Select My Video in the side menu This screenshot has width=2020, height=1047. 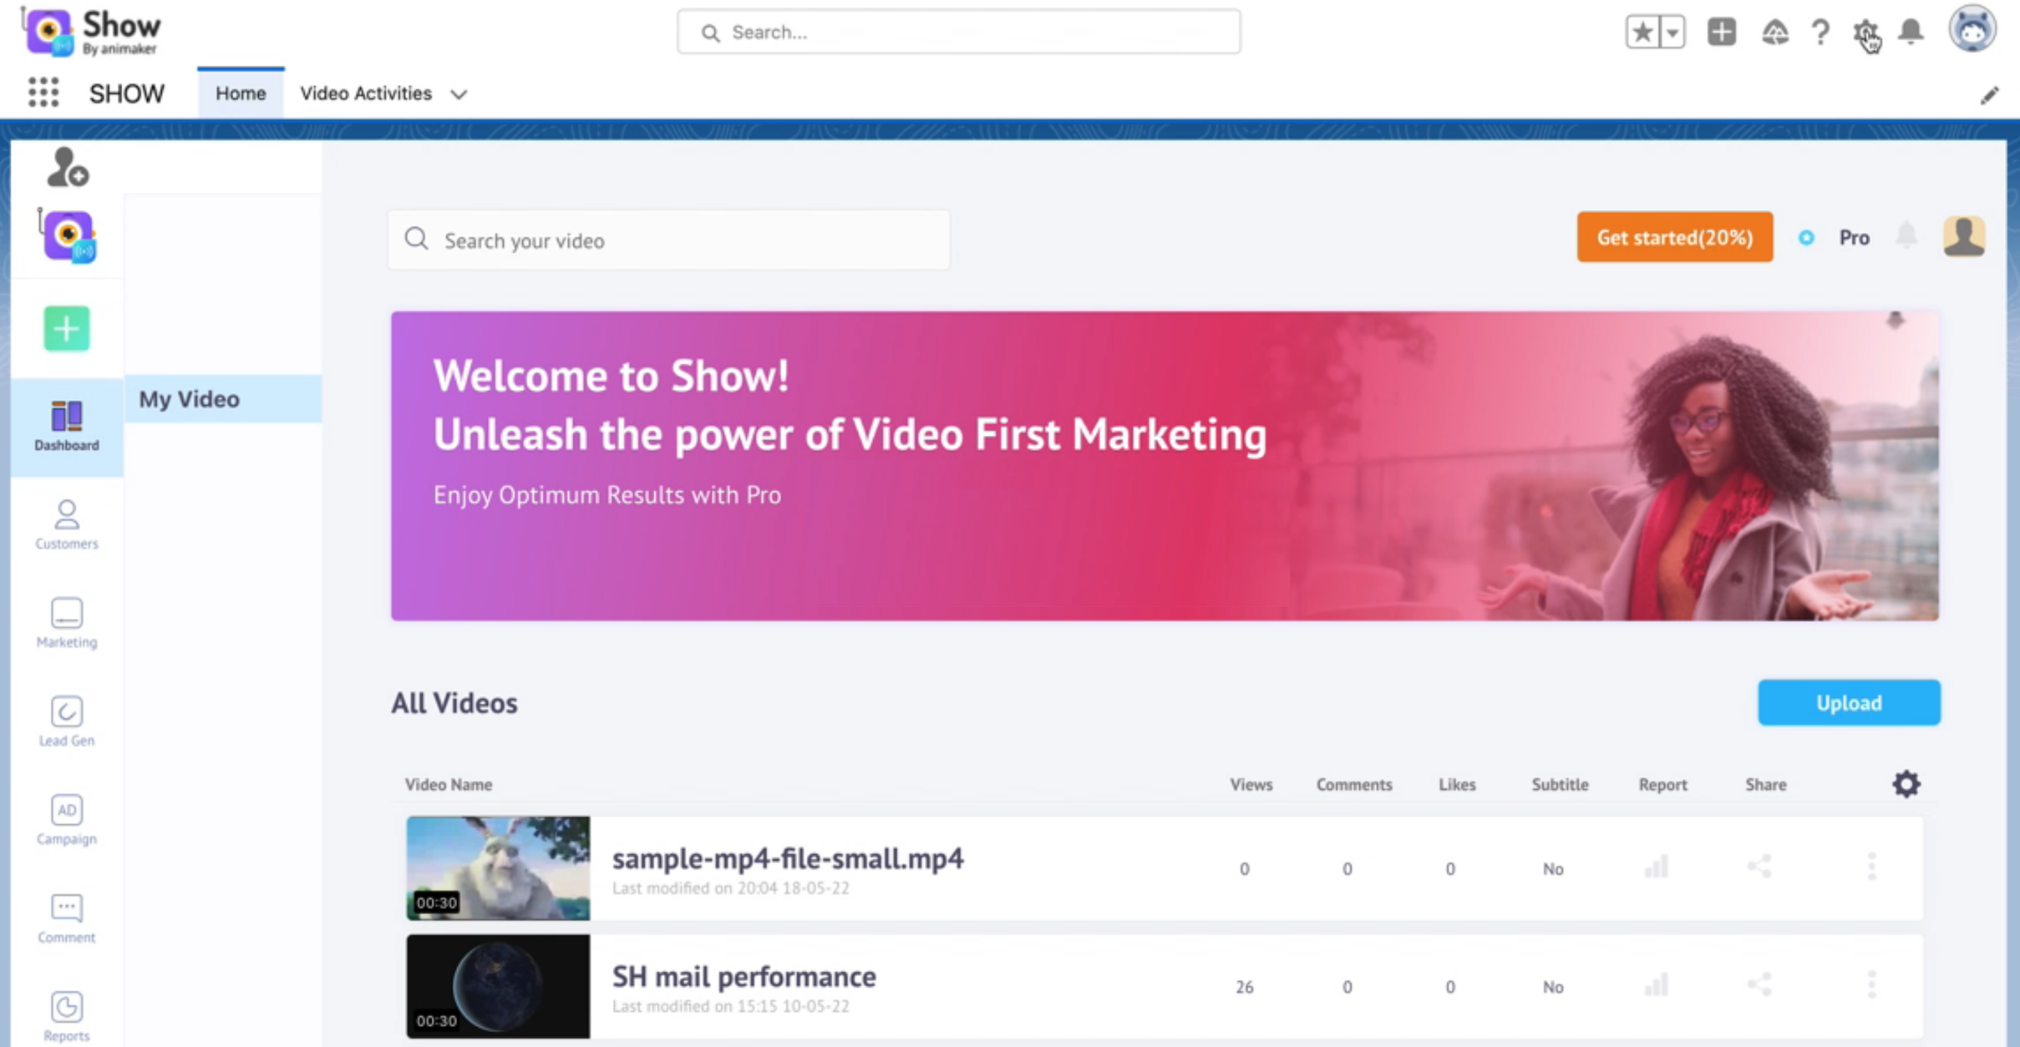pyautogui.click(x=223, y=399)
